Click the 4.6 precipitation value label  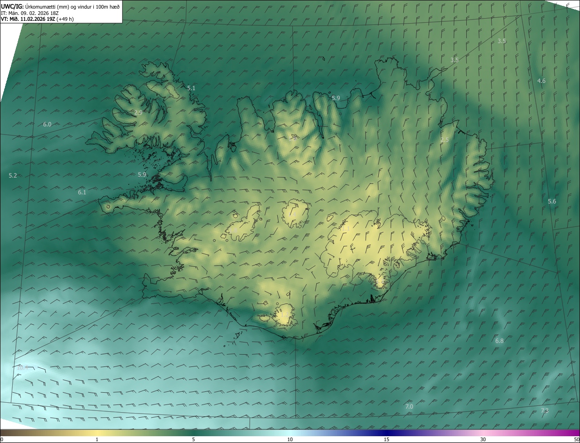point(541,81)
